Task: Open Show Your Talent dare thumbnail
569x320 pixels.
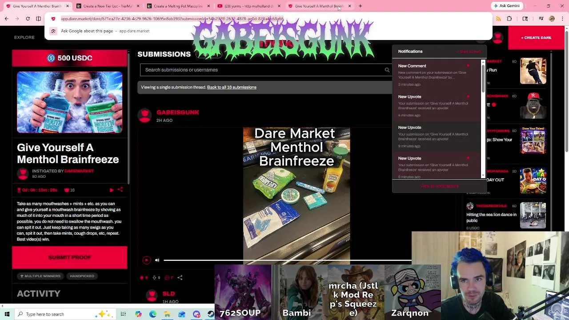Action: [x=533, y=140]
